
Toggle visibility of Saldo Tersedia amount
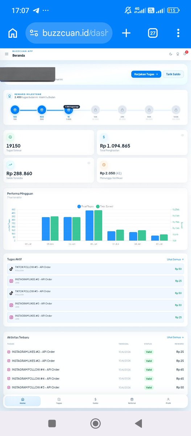pyautogui.click(x=89, y=163)
